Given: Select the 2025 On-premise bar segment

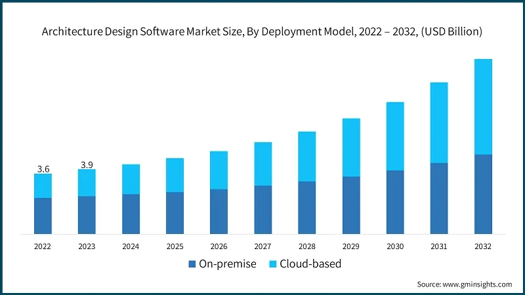Looking at the screenshot, I should point(175,213).
